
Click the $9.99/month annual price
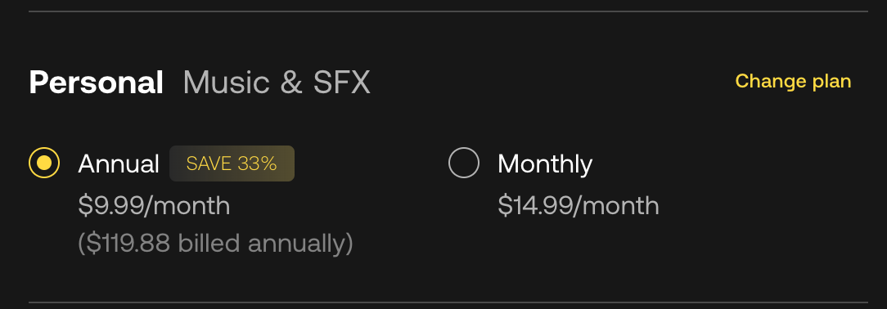(154, 206)
